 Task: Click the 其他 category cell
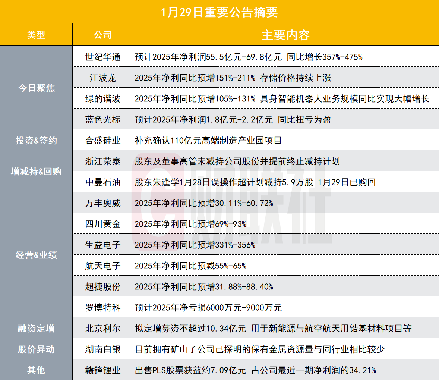tap(37, 370)
